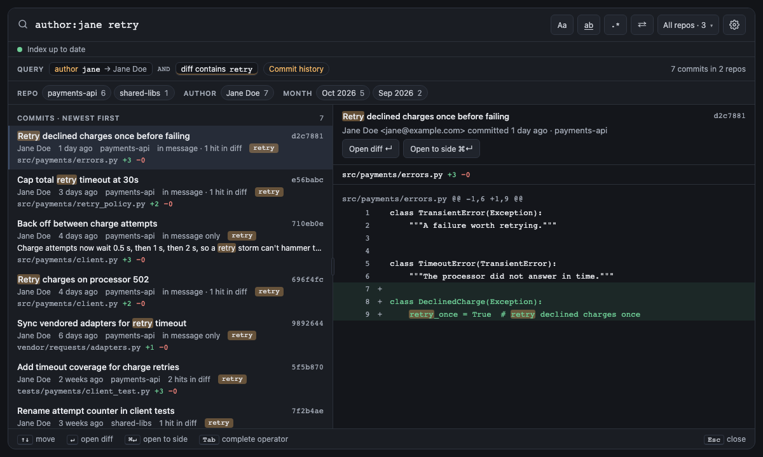Select commit Back off between charge attempts
The width and height of the screenshot is (763, 457).
[170, 241]
